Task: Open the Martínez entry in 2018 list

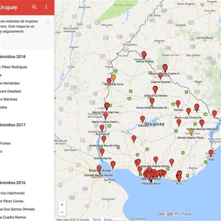Action: pos(9,99)
